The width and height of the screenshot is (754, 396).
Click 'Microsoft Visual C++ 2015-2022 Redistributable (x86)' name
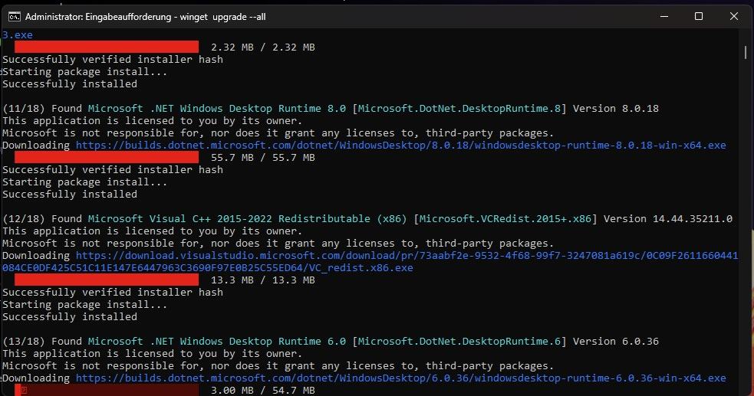point(247,219)
